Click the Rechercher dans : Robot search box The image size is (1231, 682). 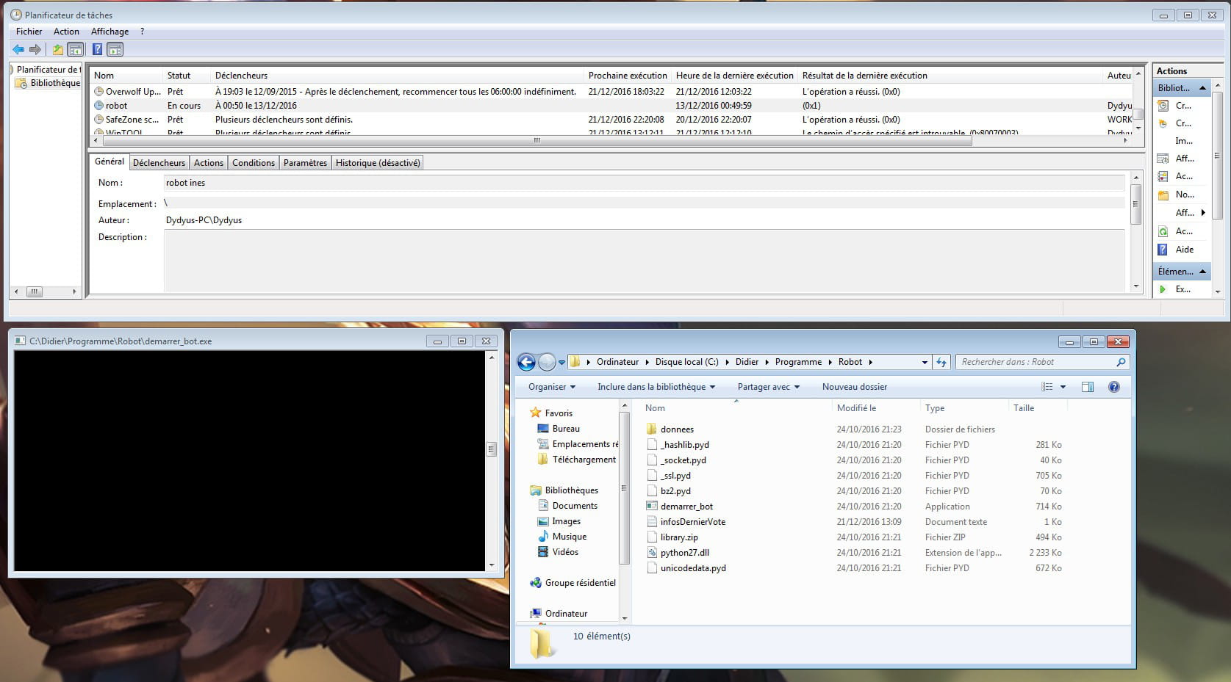1042,362
